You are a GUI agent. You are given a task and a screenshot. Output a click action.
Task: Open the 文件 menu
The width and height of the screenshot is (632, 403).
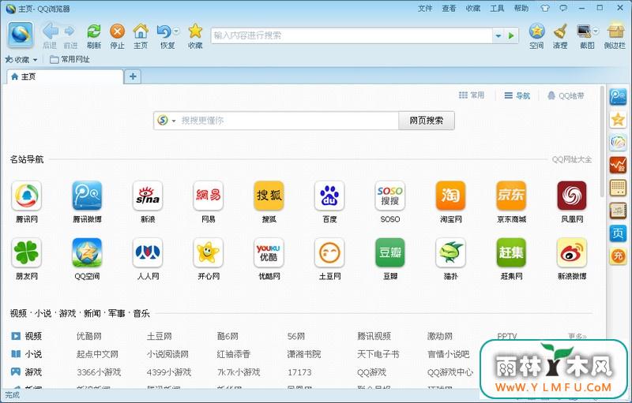point(425,8)
